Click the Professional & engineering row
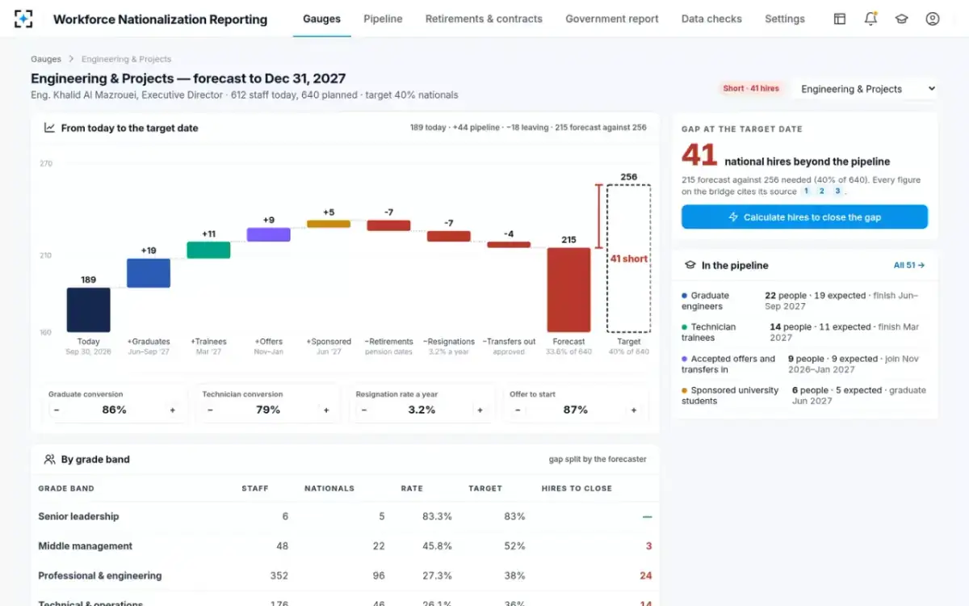The image size is (969, 606). (x=345, y=576)
